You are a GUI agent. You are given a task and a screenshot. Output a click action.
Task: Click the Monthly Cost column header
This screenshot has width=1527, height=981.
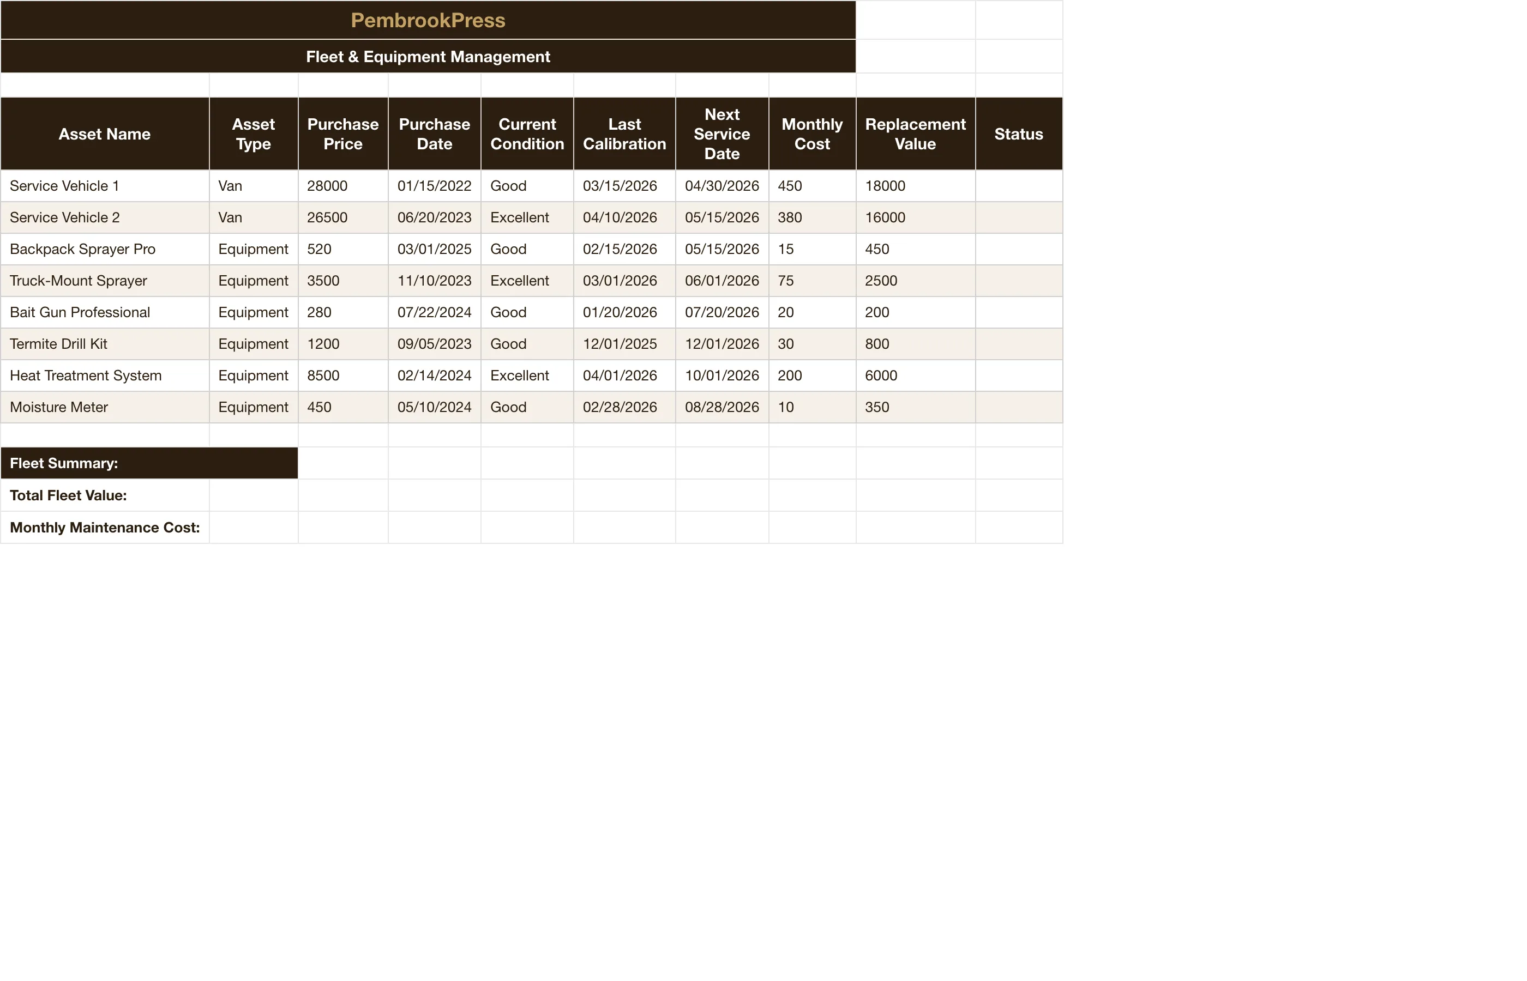813,134
